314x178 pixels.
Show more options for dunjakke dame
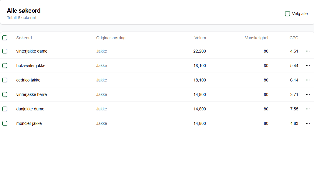pyautogui.click(x=308, y=109)
